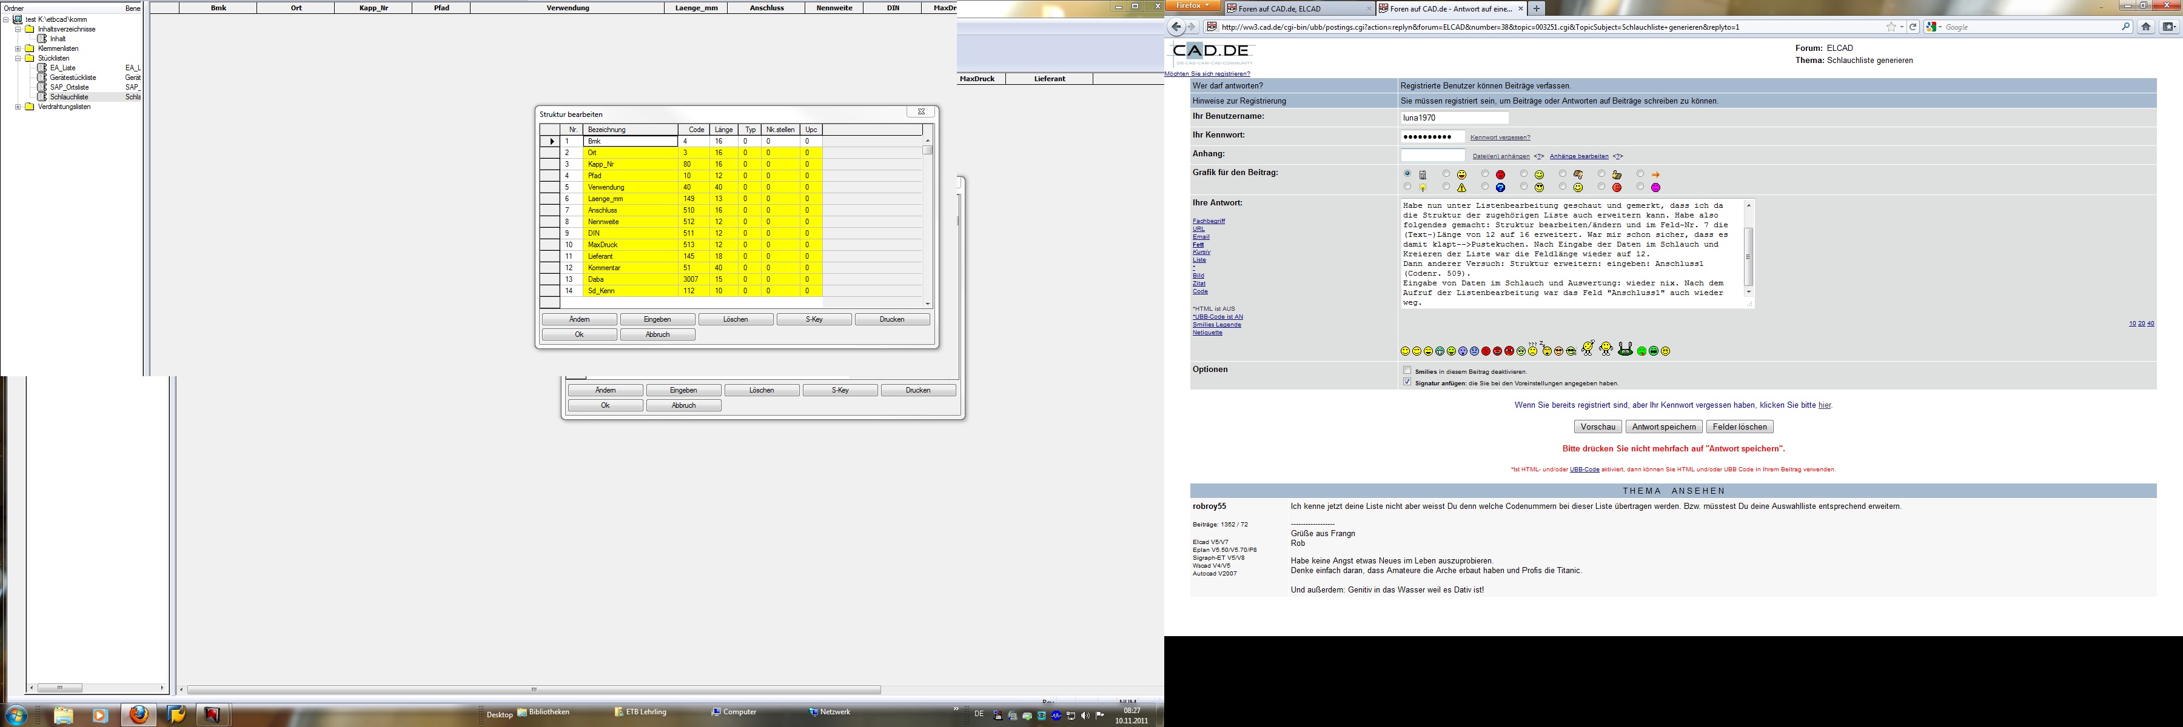This screenshot has width=2183, height=727.
Task: Click the Klemmenlisten folder icon
Action: click(x=30, y=49)
